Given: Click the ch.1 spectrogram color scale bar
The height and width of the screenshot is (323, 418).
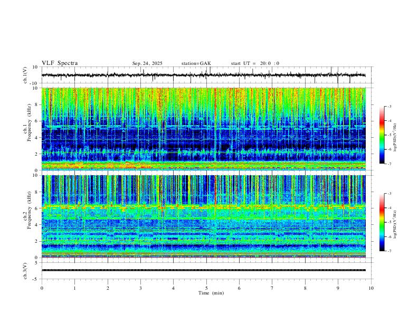Looking at the screenshot, I should (x=382, y=135).
